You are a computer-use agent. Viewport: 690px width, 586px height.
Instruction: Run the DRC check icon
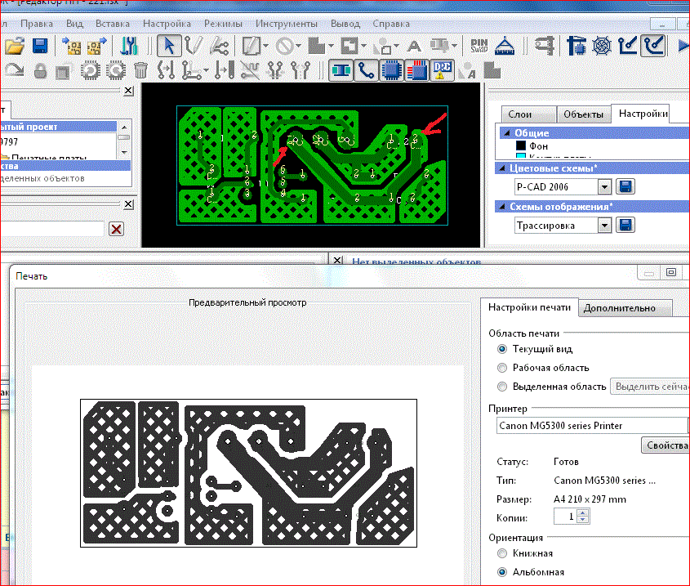point(443,70)
